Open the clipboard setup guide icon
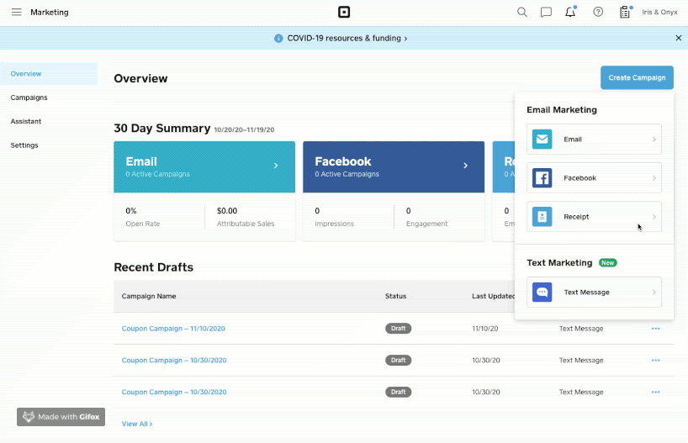This screenshot has height=443, width=688. tap(625, 13)
